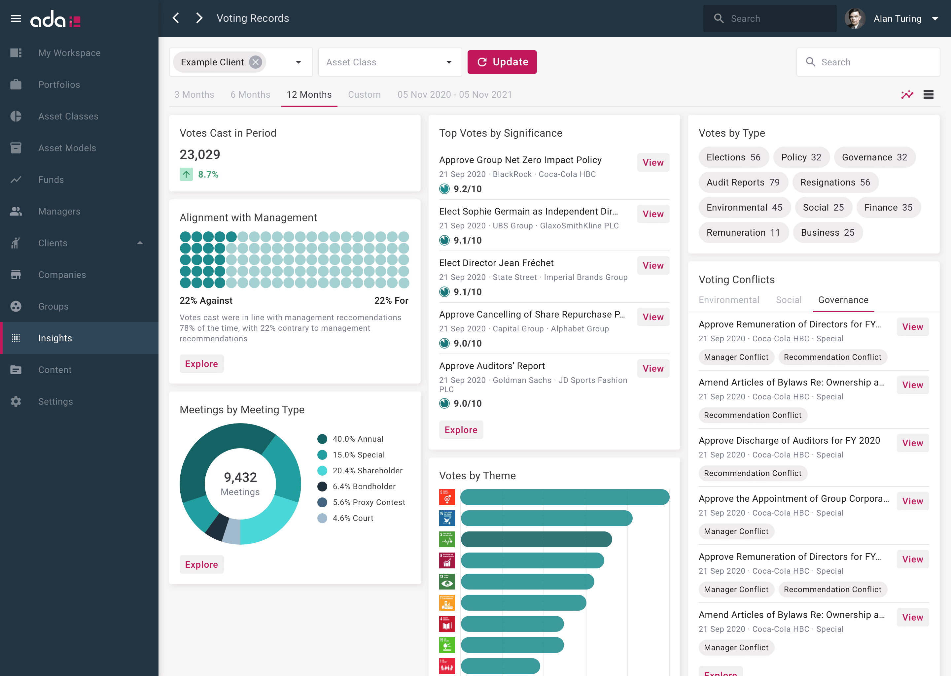Click the Asset Classes pie icon
The width and height of the screenshot is (951, 676).
click(x=16, y=116)
